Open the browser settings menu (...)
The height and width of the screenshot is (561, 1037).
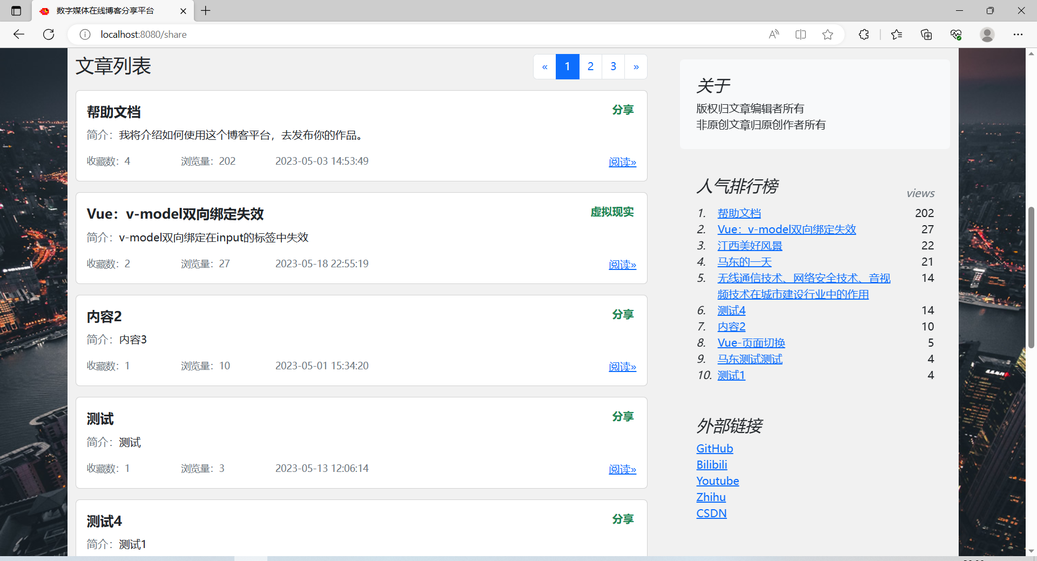point(1018,34)
